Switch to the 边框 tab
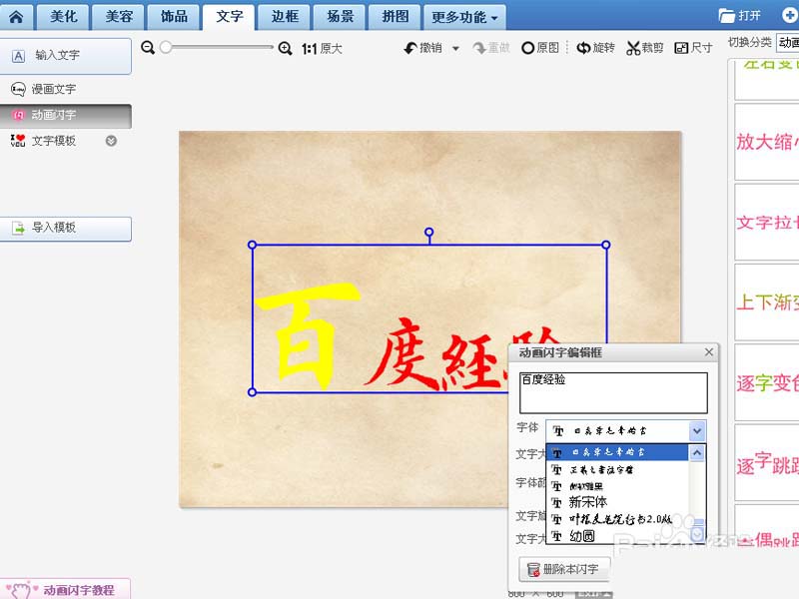The image size is (799, 599). click(x=285, y=17)
